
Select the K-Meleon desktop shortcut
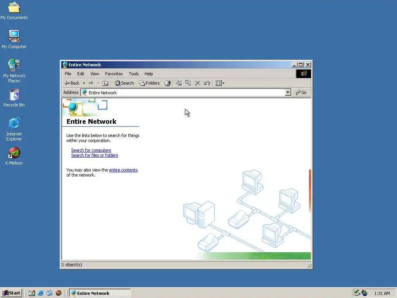14,156
